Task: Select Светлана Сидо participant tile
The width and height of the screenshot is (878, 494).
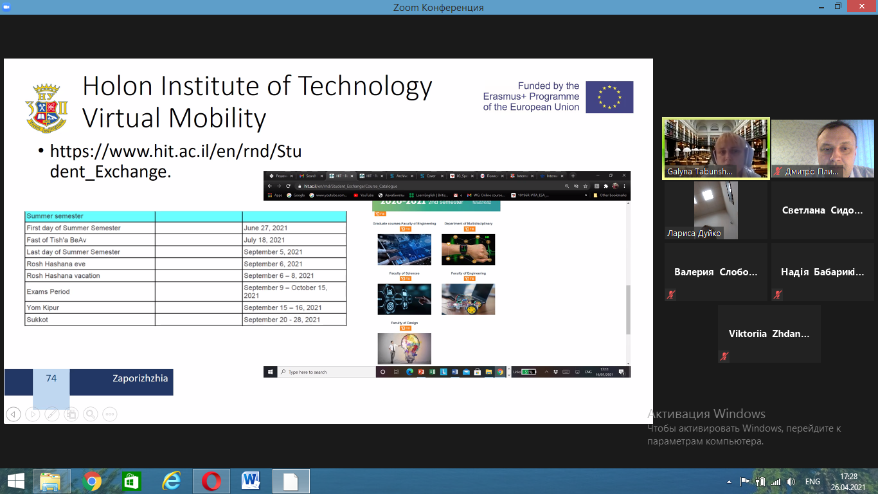Action: (822, 210)
